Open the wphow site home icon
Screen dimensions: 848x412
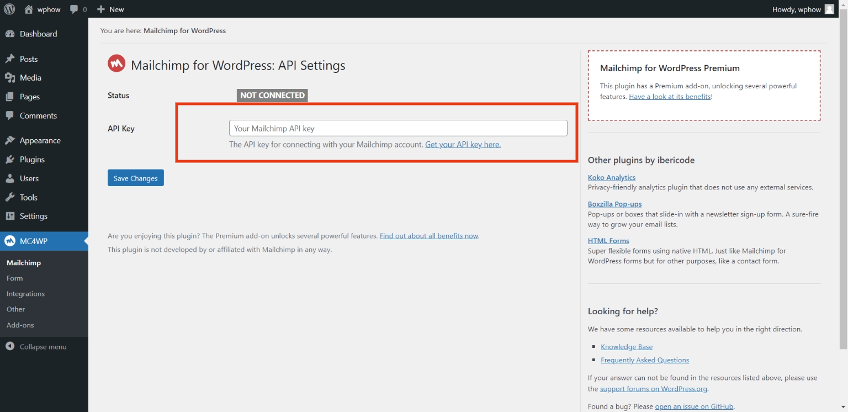pyautogui.click(x=29, y=9)
